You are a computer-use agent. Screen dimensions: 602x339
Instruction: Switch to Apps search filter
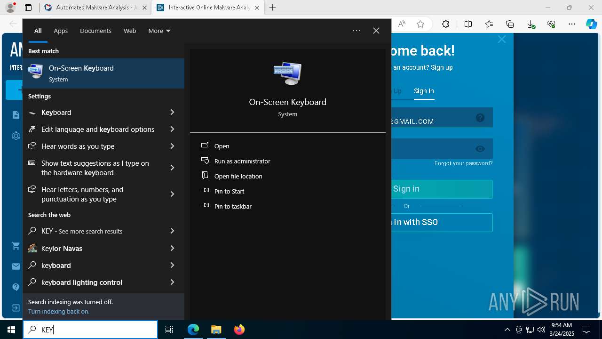pyautogui.click(x=61, y=31)
